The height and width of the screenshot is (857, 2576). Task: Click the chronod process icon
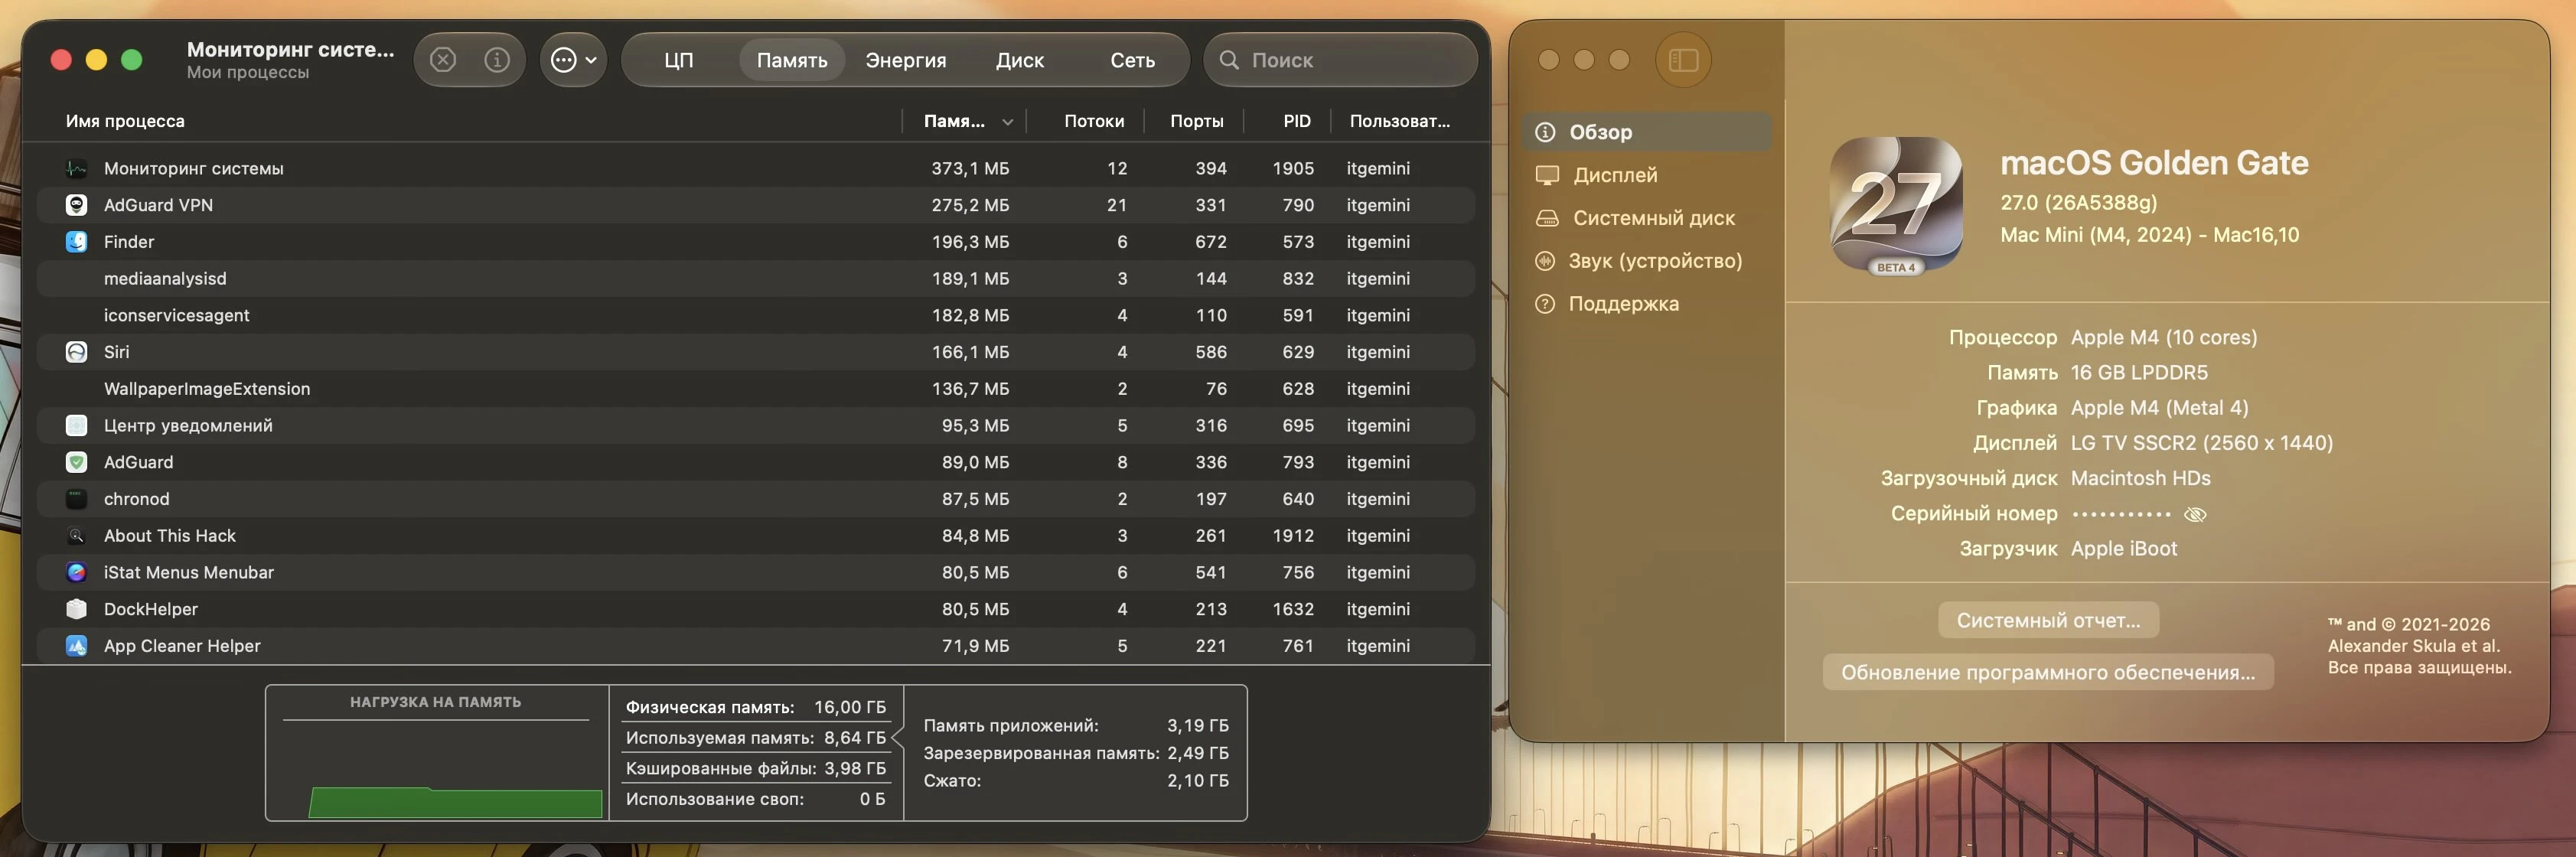click(x=76, y=499)
